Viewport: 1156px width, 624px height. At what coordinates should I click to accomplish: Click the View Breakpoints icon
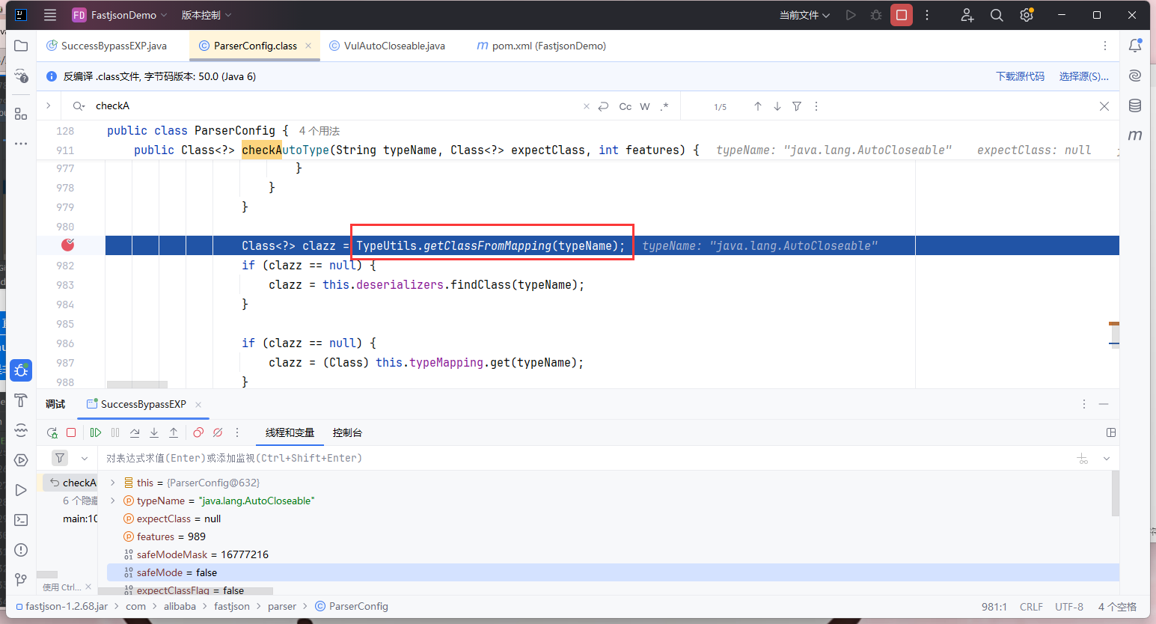coord(198,432)
